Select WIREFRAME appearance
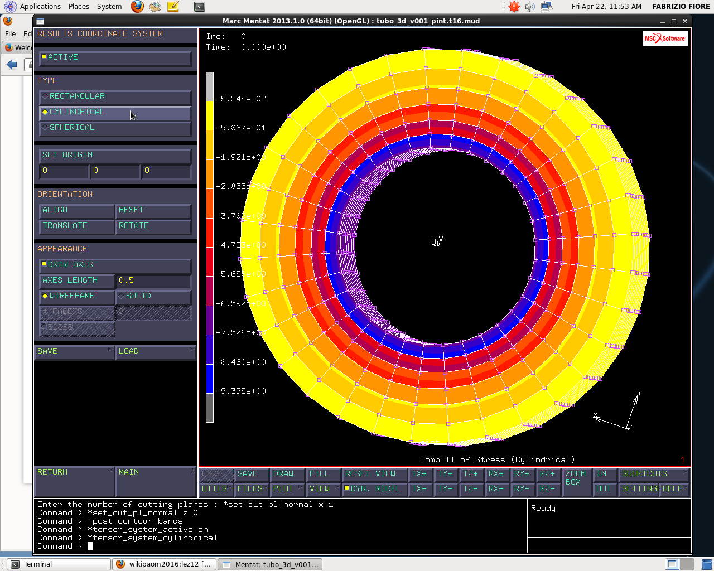This screenshot has width=714, height=571. click(77, 297)
